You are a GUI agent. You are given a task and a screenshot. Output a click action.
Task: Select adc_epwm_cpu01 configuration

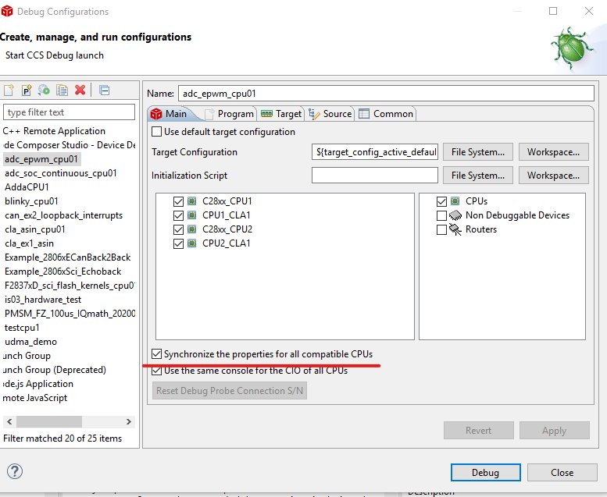(41, 159)
